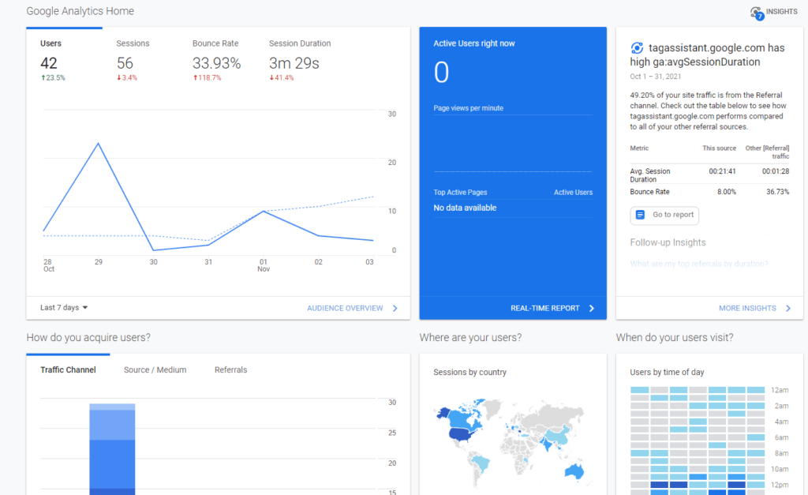Switch to the Source / Medium tab

155,370
